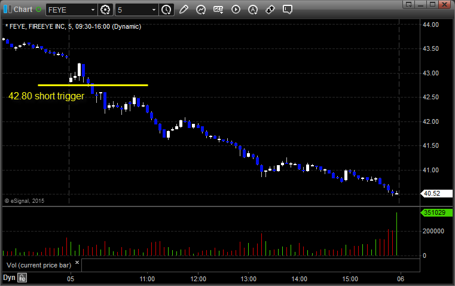Click the circled A alerts icon
Screen dimensions: 455x286
[253, 10]
